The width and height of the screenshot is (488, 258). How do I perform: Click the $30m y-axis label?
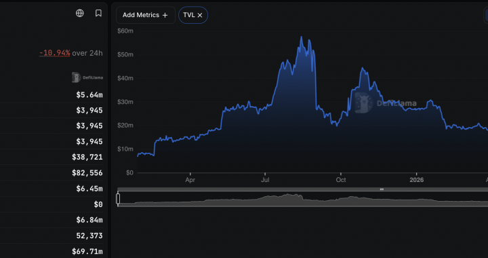(x=125, y=102)
